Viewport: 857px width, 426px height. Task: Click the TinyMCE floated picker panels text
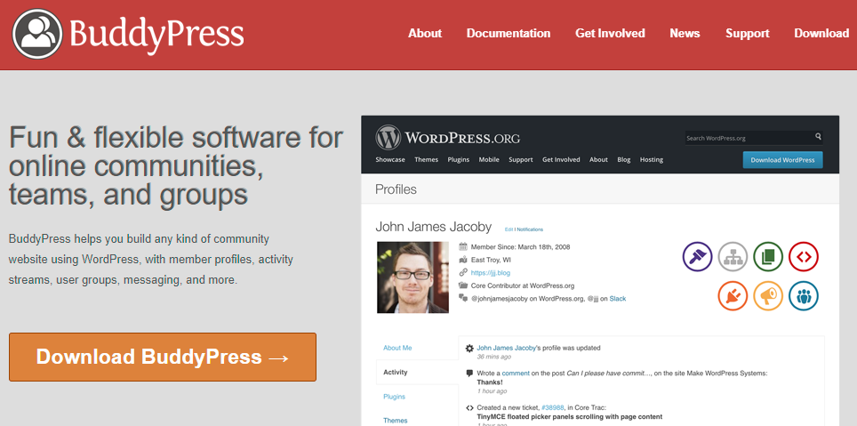pos(570,417)
